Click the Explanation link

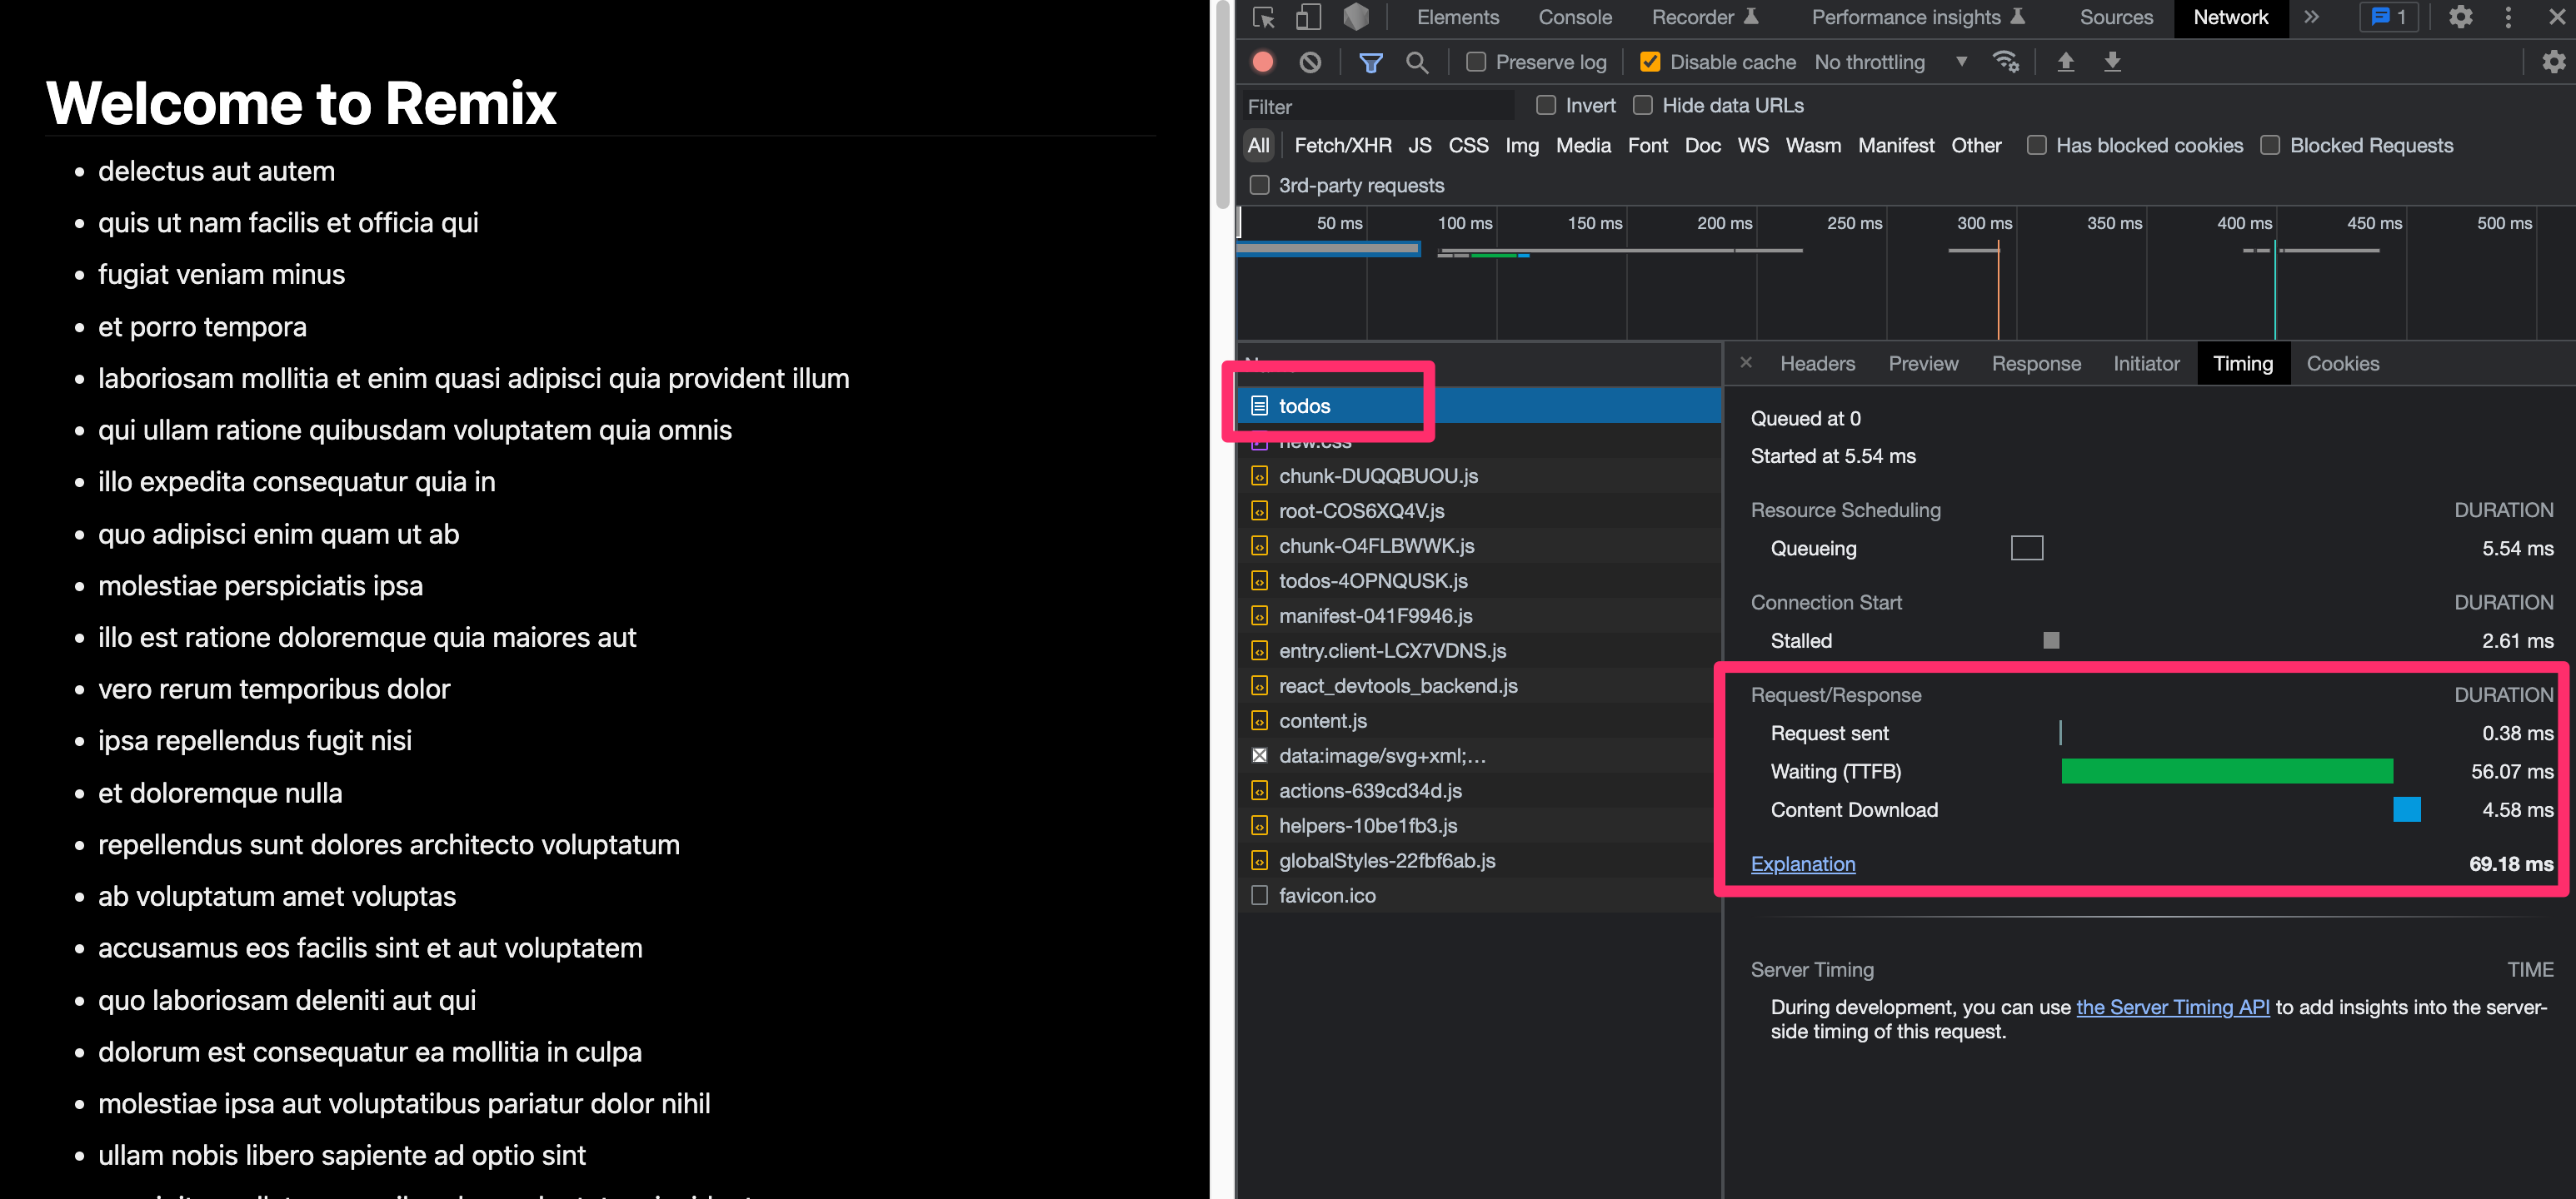point(1802,864)
